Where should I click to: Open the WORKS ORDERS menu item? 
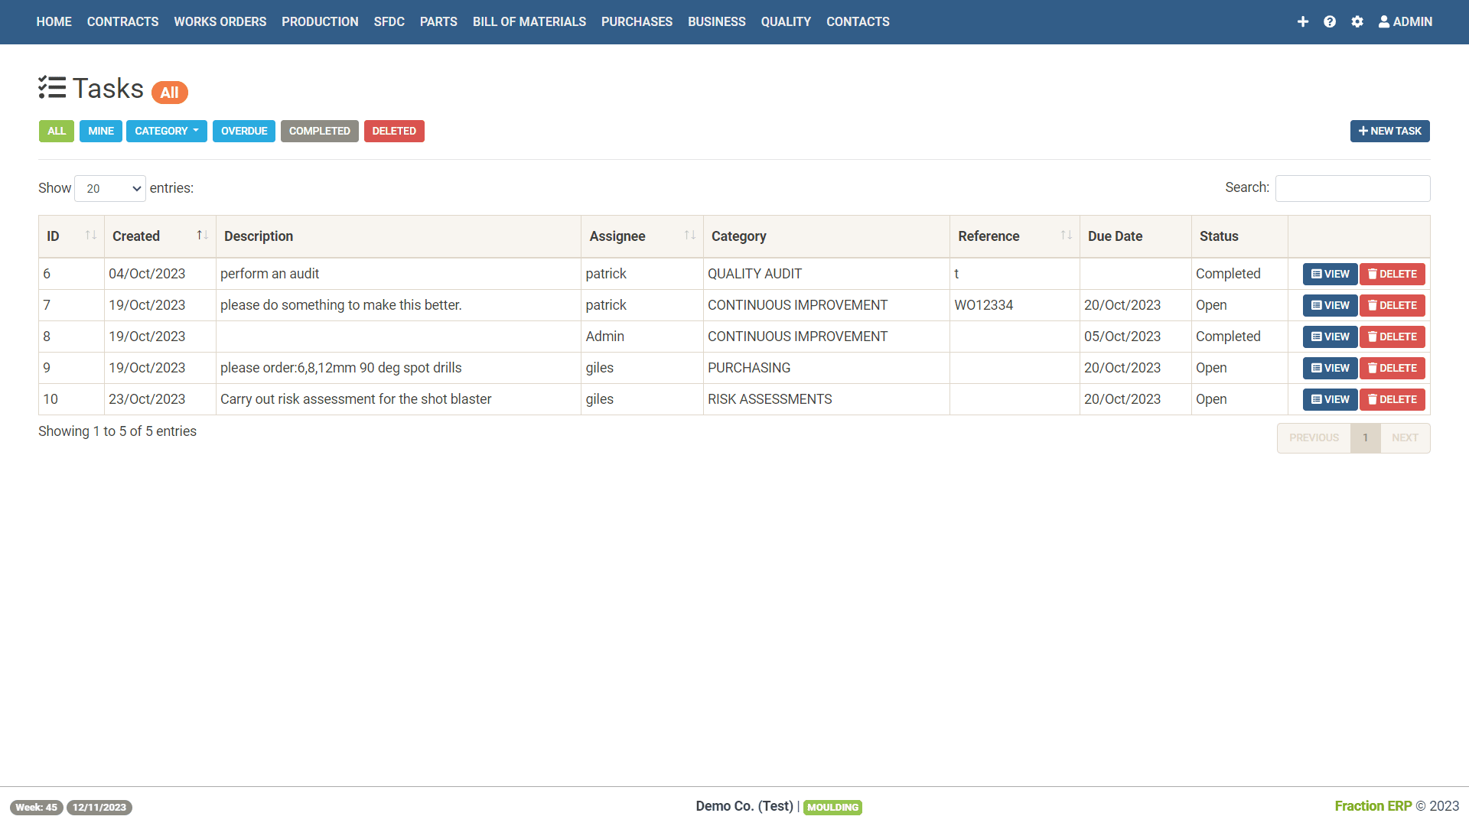coord(220,21)
